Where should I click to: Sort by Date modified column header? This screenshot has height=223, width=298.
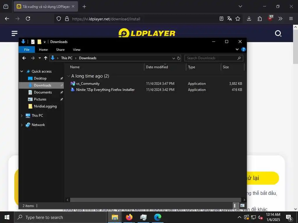point(157,67)
